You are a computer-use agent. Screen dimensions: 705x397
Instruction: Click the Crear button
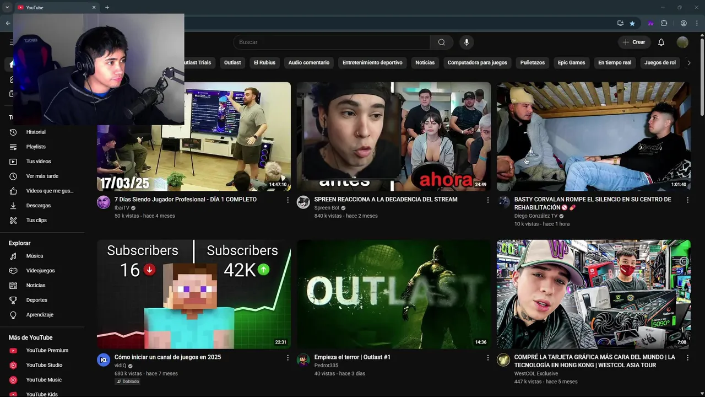coord(634,42)
